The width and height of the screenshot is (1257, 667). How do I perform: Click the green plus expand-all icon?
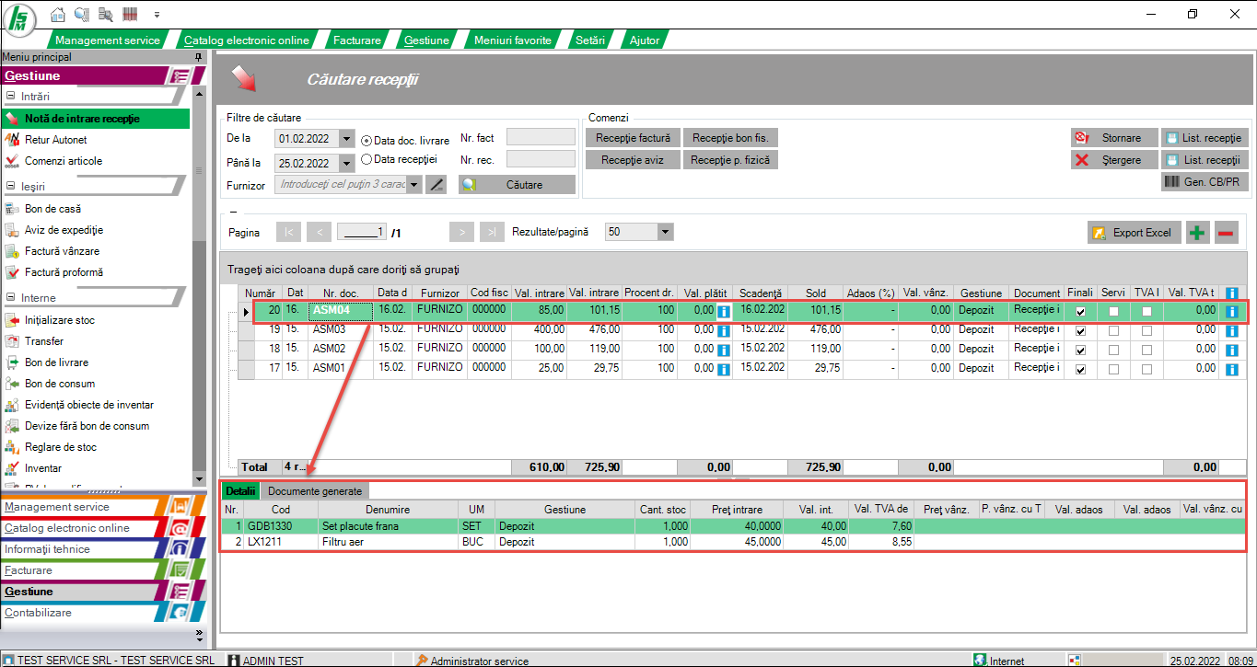pos(1196,233)
